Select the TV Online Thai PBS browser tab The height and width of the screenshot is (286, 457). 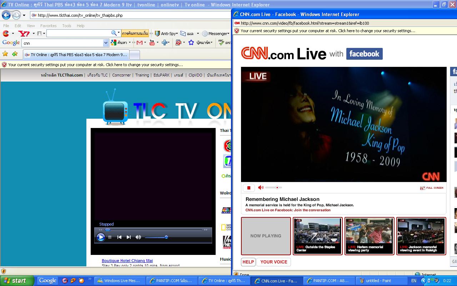click(x=76, y=55)
